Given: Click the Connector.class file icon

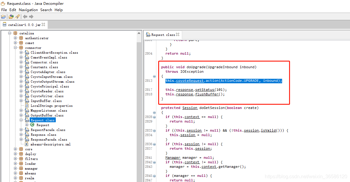Looking at the screenshot, I should 27,62.
